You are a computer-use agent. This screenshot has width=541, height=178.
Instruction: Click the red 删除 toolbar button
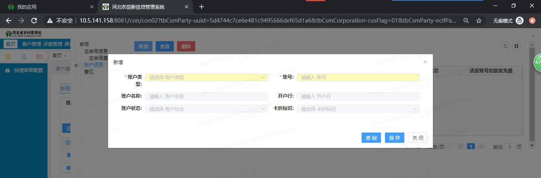point(186,46)
